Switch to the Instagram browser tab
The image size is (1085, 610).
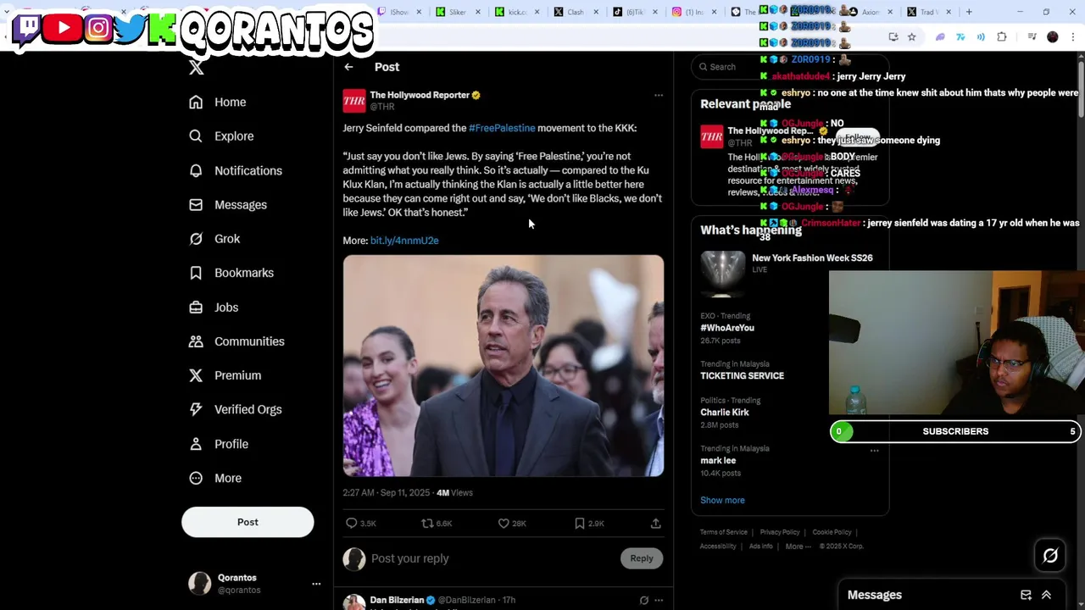pyautogui.click(x=694, y=12)
